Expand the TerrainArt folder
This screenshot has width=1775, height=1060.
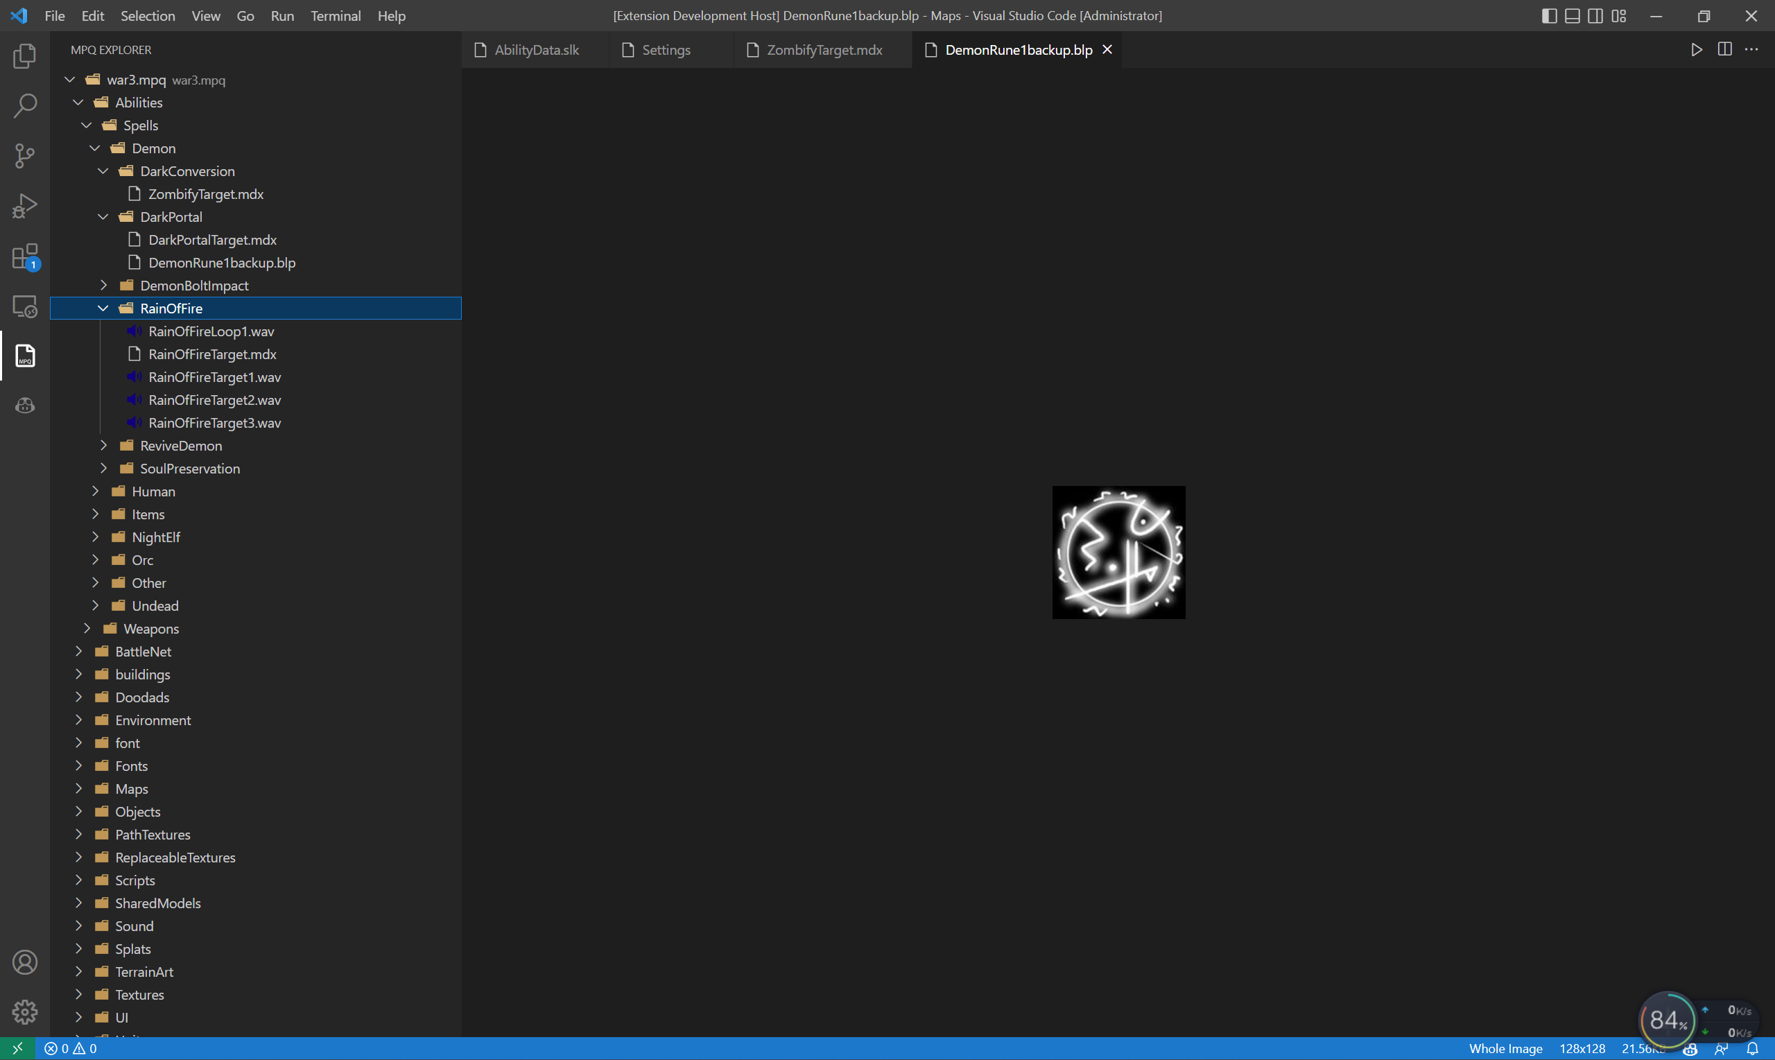tap(78, 971)
